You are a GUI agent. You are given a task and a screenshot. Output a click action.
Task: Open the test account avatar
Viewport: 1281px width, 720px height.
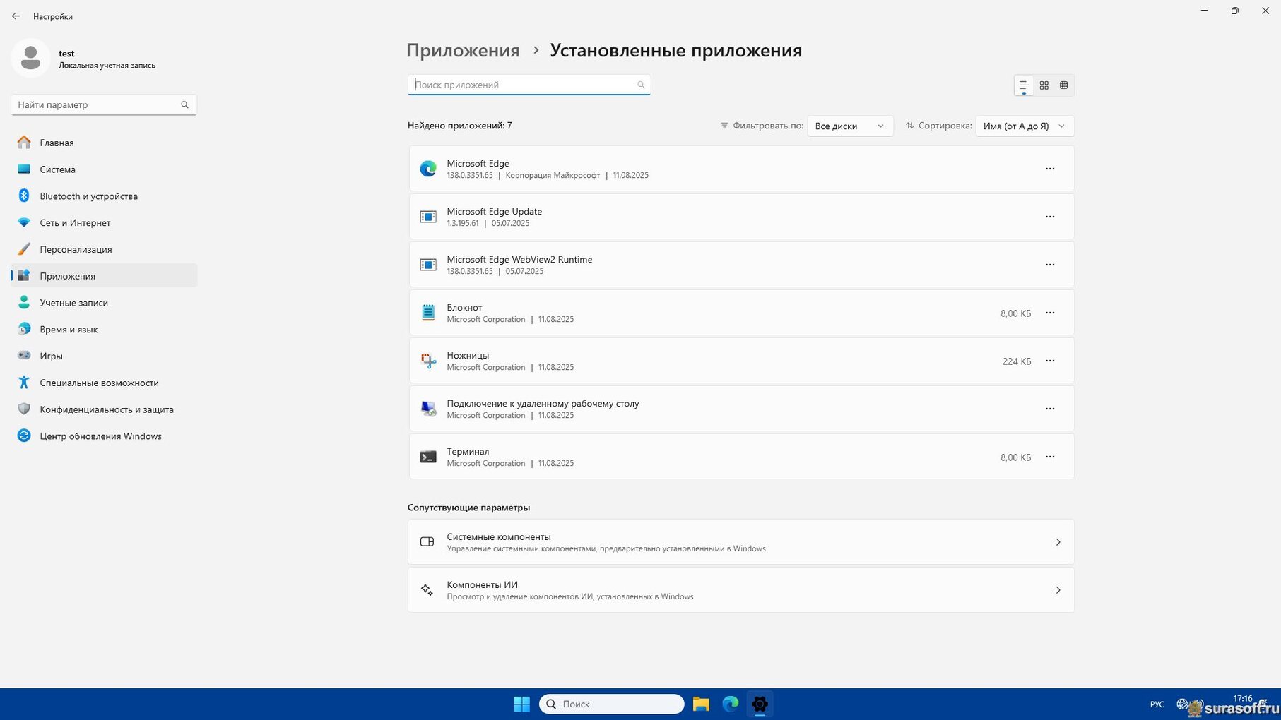[x=30, y=58]
